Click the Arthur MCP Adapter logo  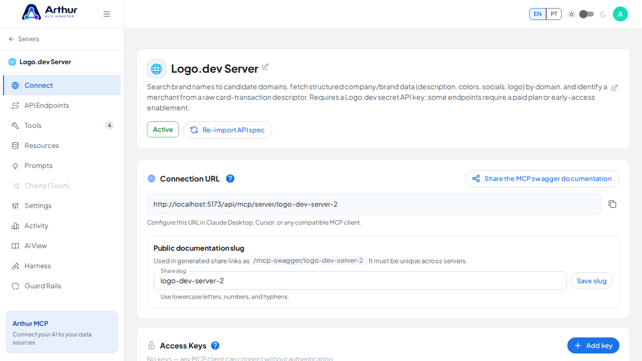(x=49, y=12)
